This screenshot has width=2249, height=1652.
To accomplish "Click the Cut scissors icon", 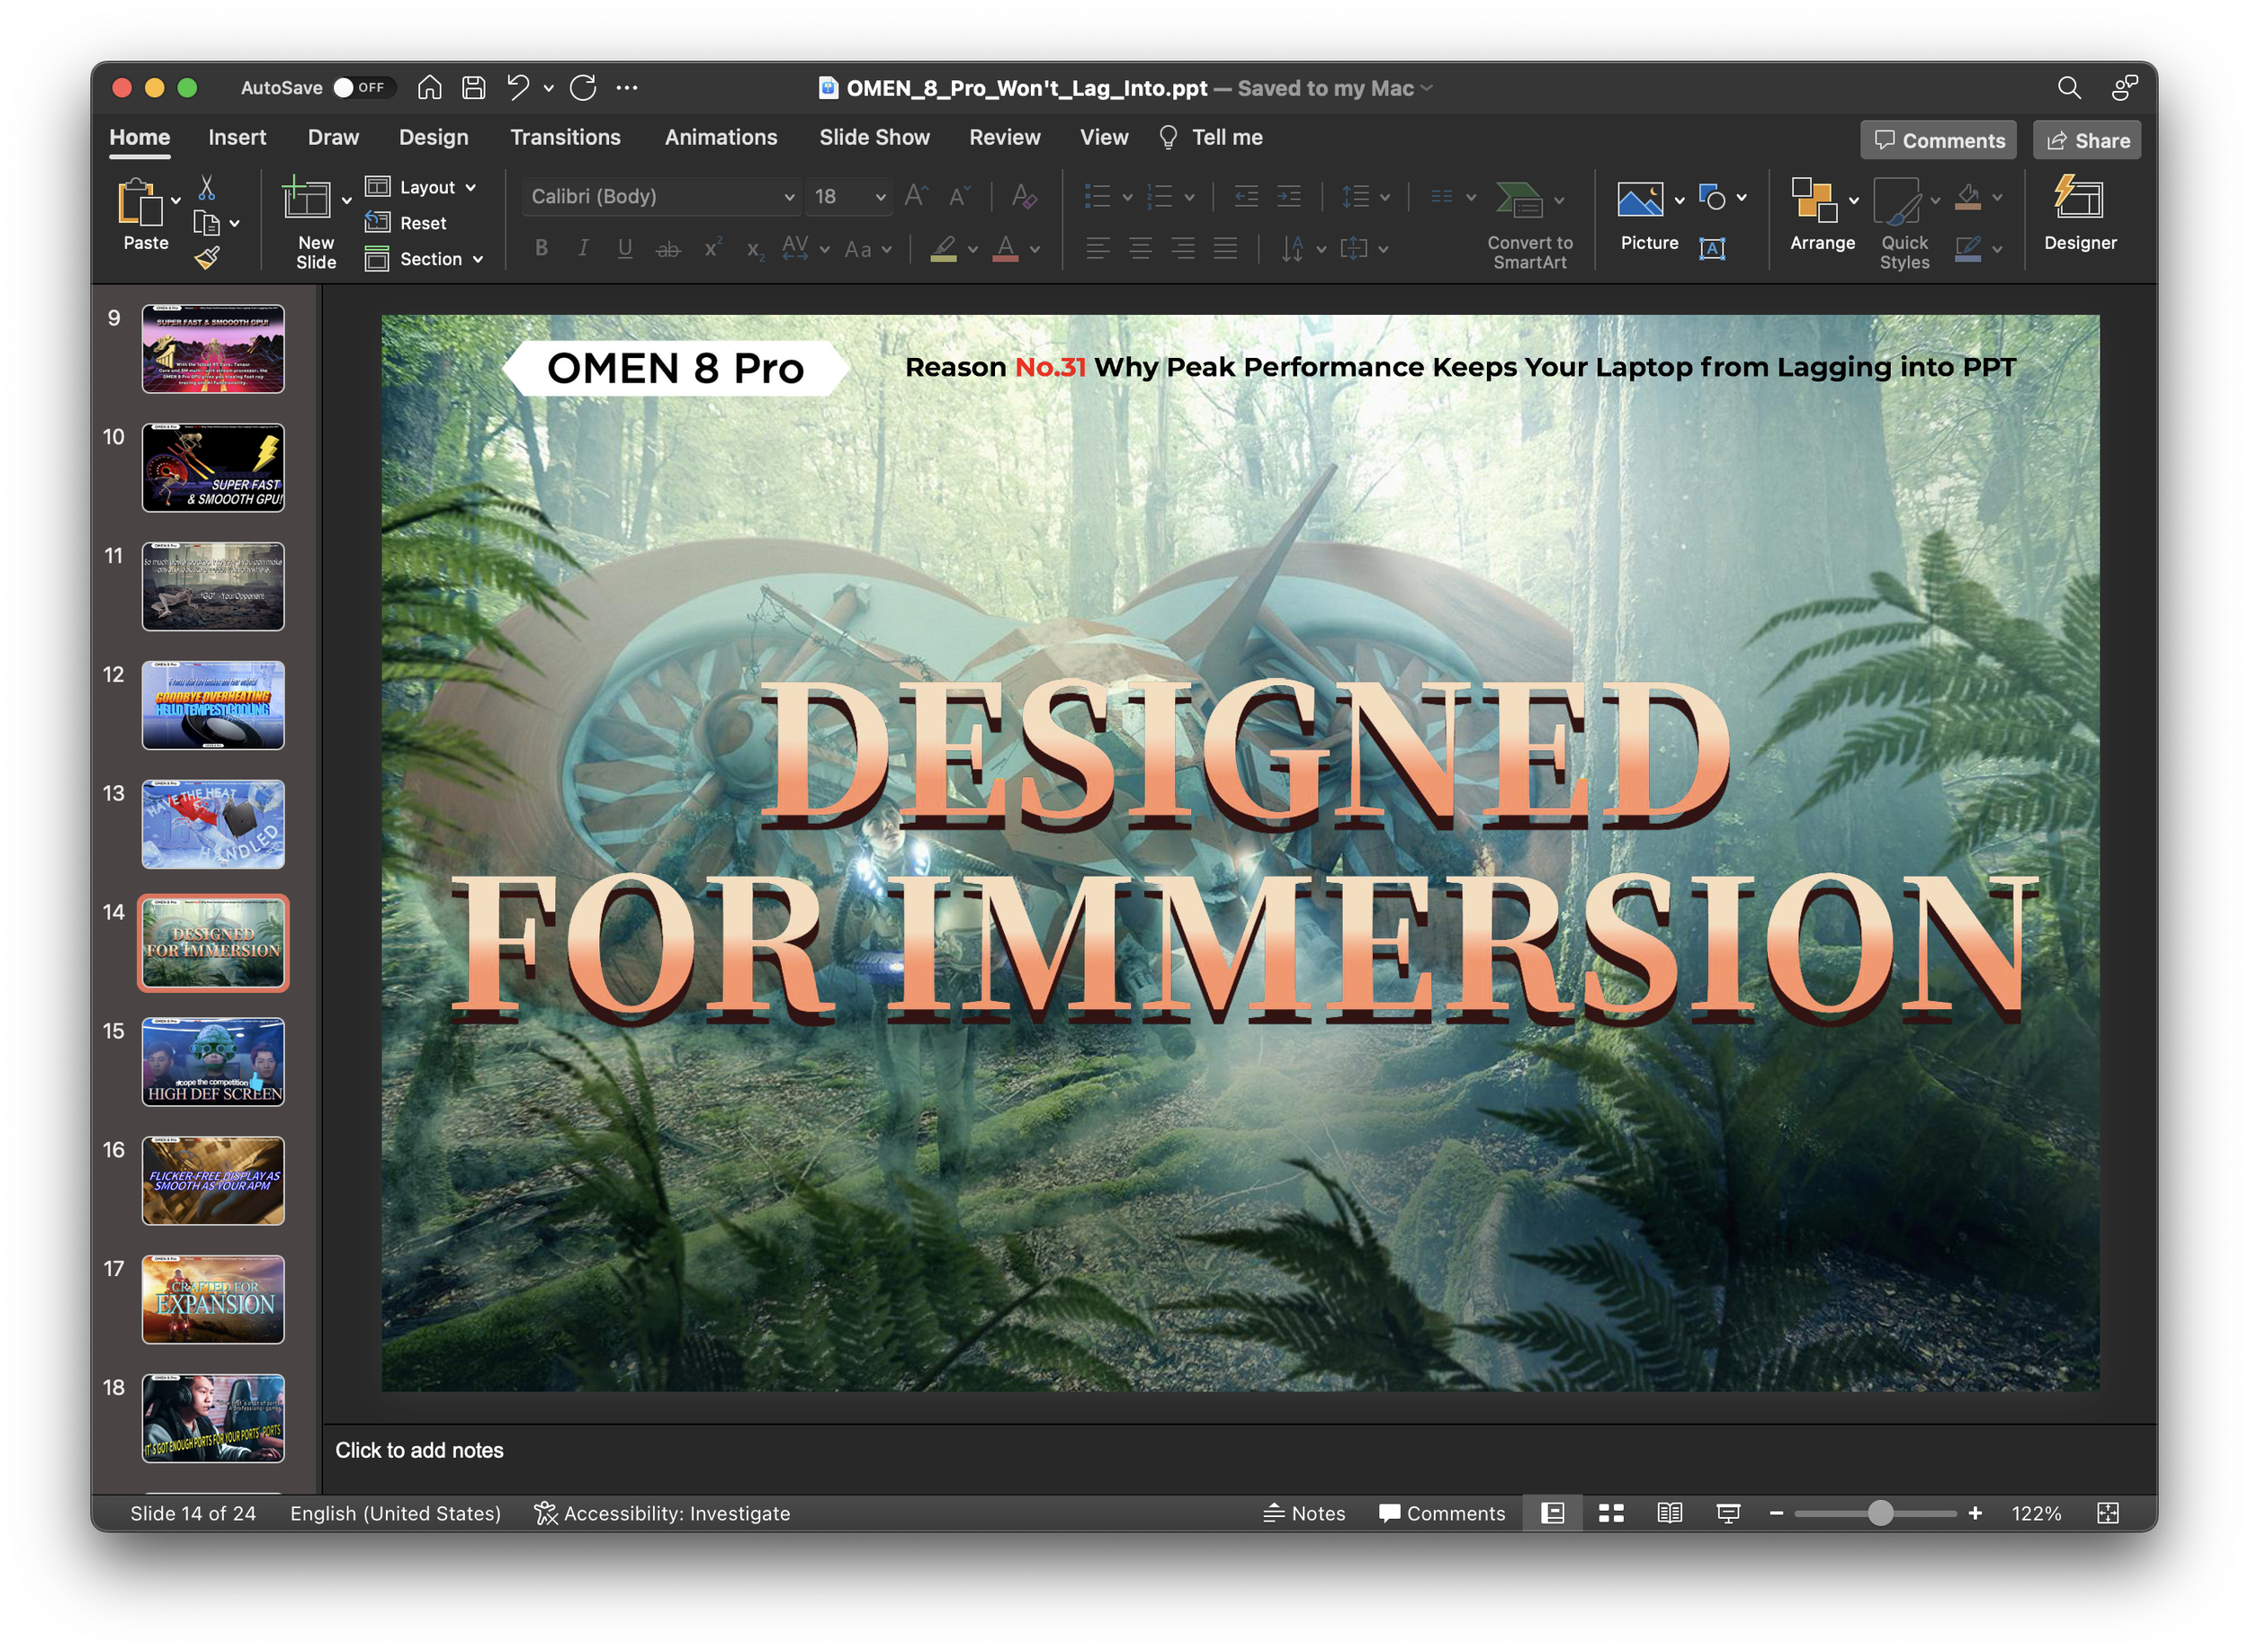I will (207, 187).
